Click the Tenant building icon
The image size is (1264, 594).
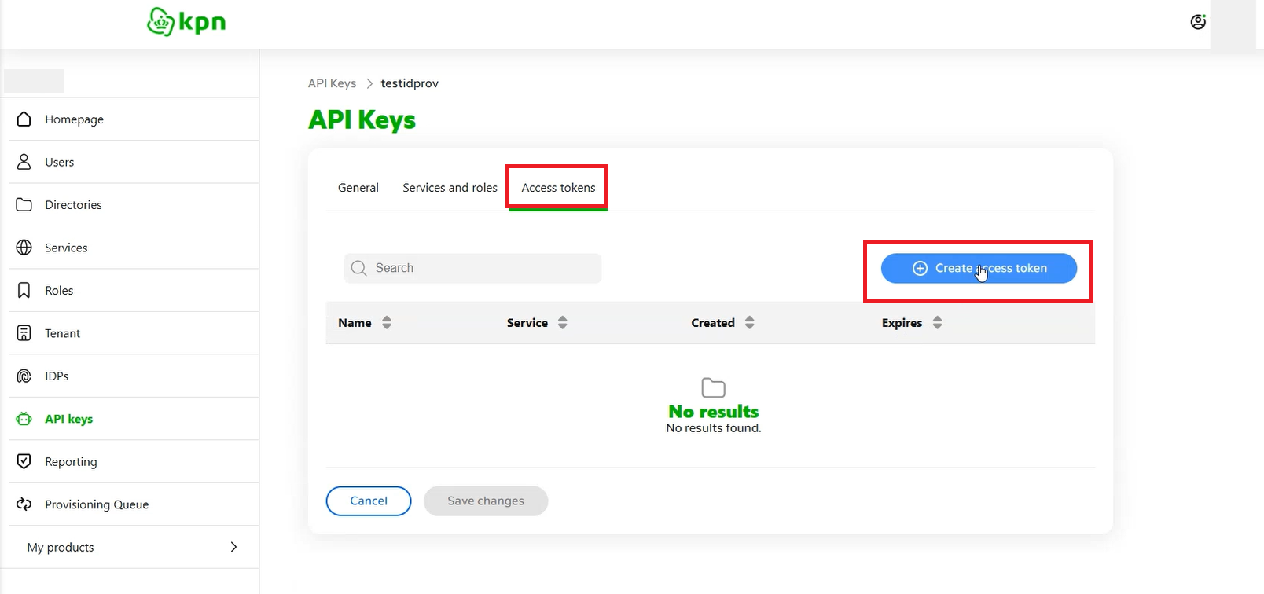coord(24,333)
